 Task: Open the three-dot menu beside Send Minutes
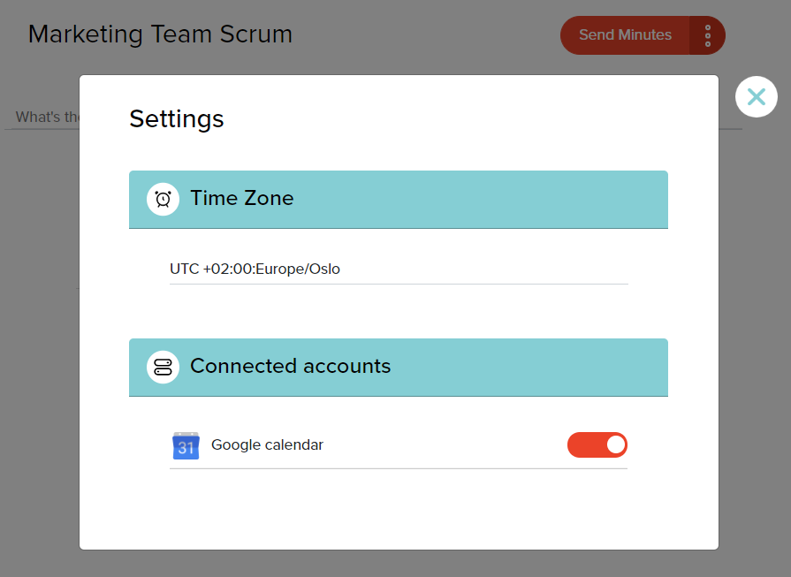point(708,35)
